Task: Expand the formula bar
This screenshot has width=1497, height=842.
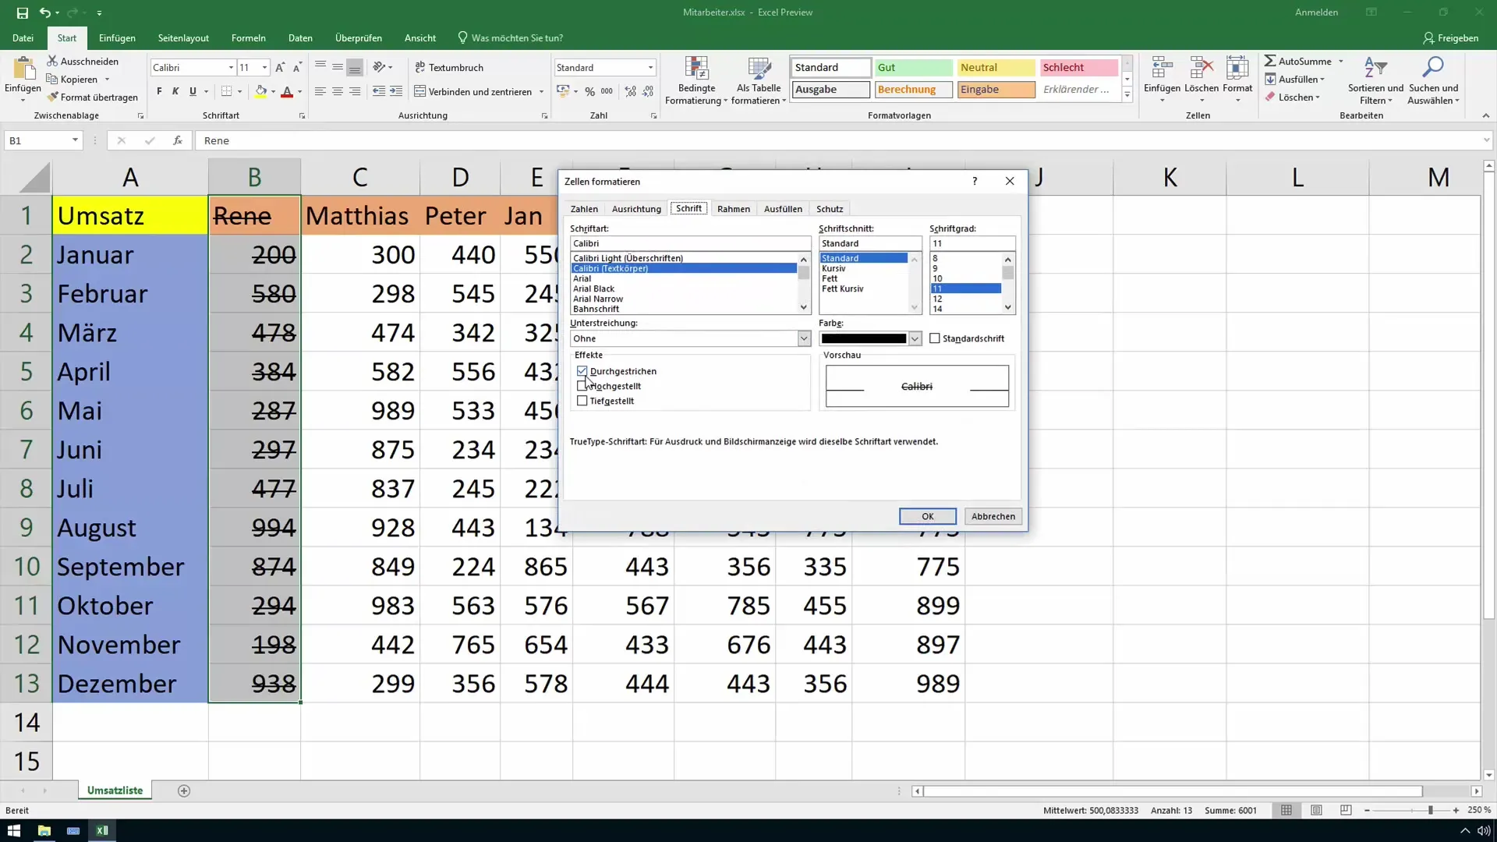Action: pos(1486,140)
